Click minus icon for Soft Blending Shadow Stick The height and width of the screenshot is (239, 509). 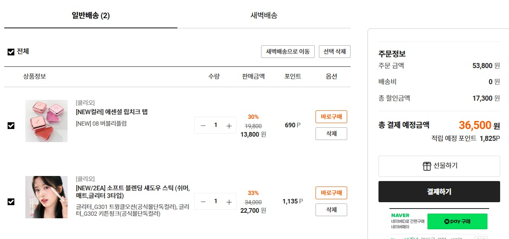(x=203, y=202)
